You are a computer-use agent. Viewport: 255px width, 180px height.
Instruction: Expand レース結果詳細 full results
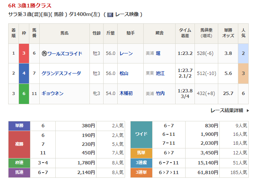226,110
